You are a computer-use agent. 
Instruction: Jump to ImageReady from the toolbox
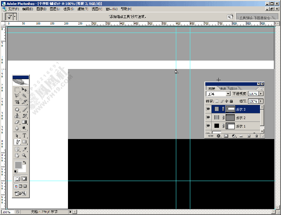click(x=20, y=193)
